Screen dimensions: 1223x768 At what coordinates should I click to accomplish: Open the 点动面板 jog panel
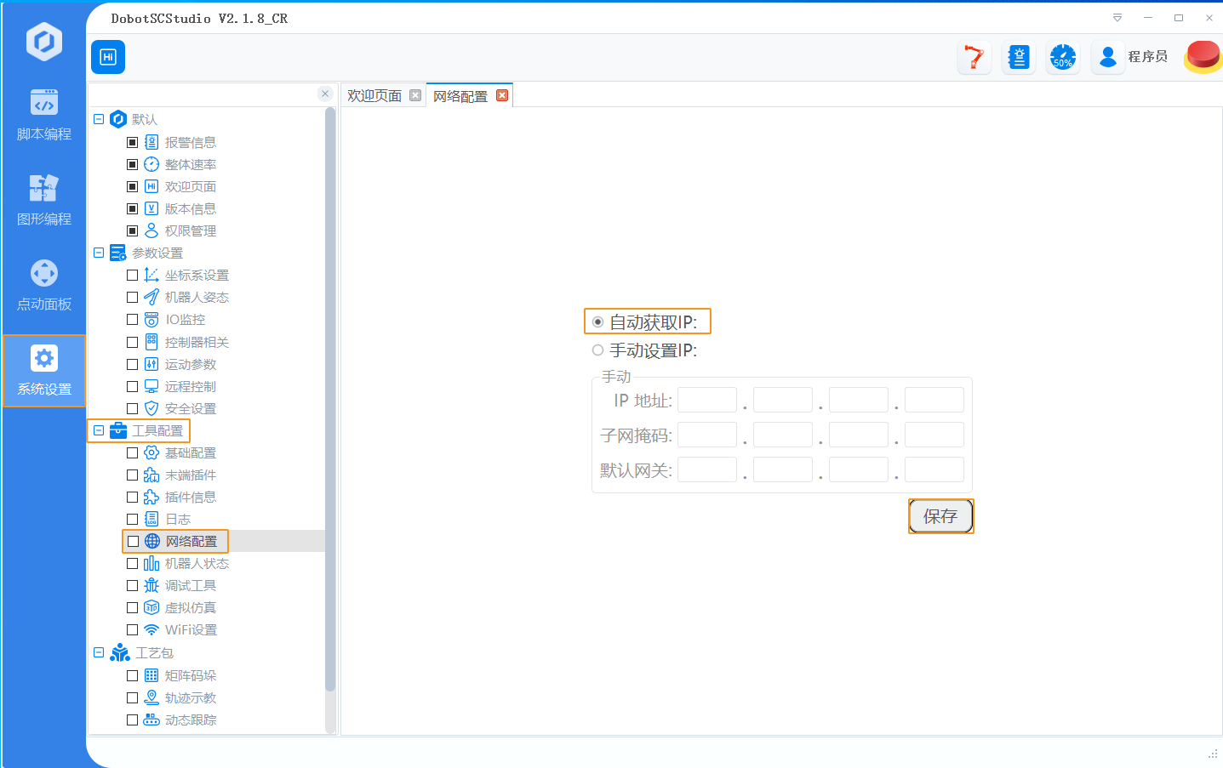click(43, 286)
